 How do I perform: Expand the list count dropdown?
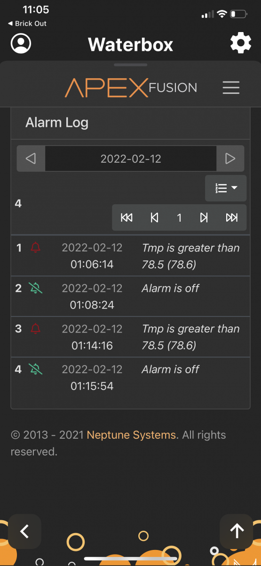(x=226, y=188)
